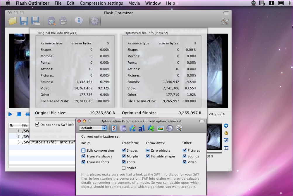
Task: Open the blue-green puzzle piece icon
Action: tap(151, 128)
